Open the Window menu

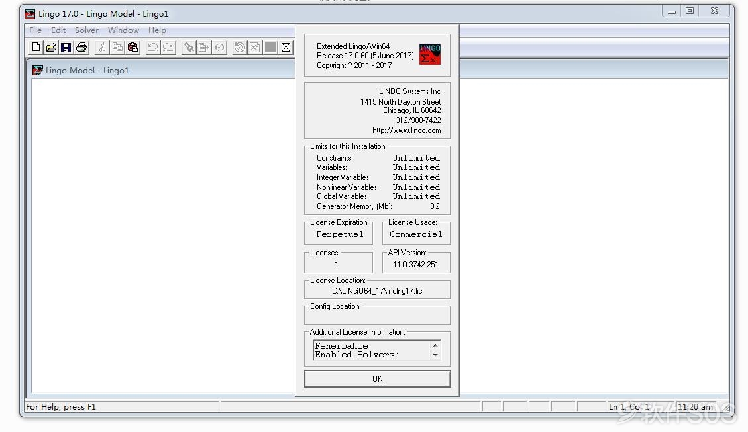pos(123,30)
